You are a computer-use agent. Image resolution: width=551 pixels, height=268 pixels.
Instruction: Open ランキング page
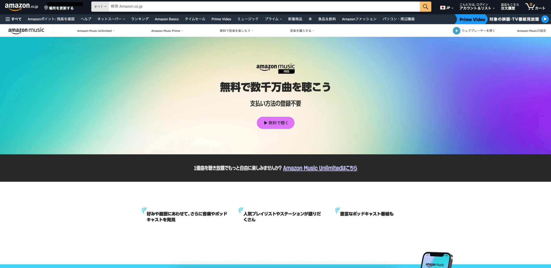click(x=140, y=19)
